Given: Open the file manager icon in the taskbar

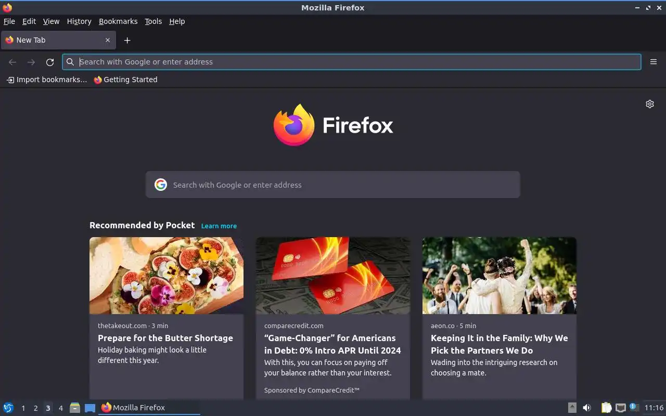Looking at the screenshot, I should tap(75, 408).
